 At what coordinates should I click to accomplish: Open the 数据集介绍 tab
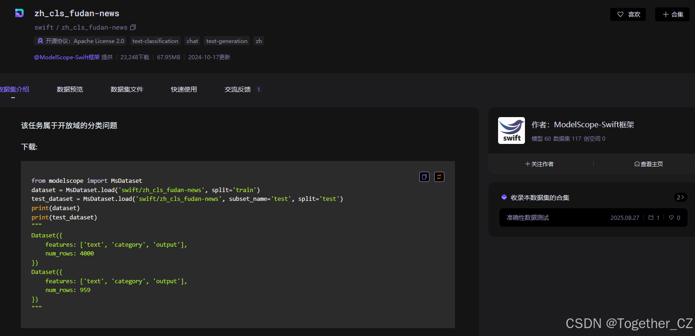pyautogui.click(x=14, y=89)
